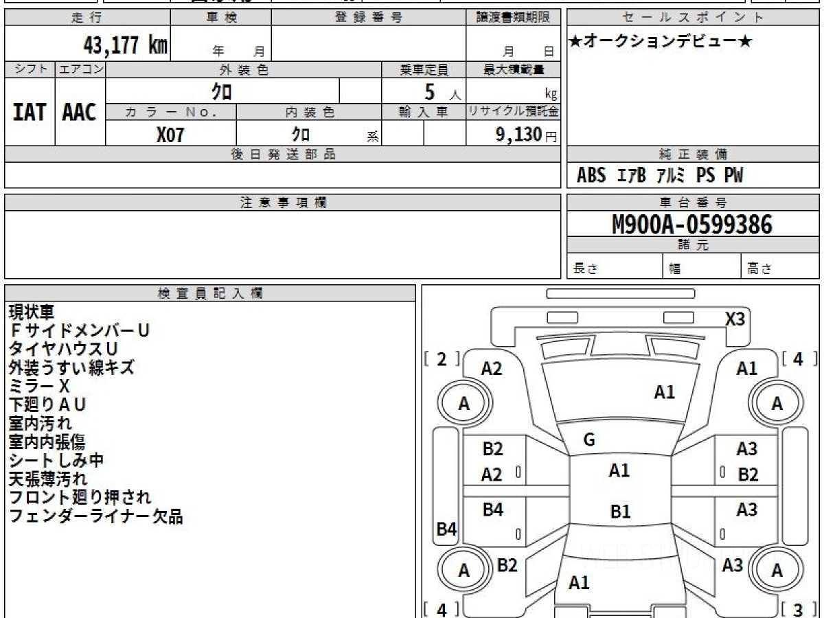This screenshot has width=824, height=618.
Task: Click the mileage value 43,177 km
Action: (126, 46)
